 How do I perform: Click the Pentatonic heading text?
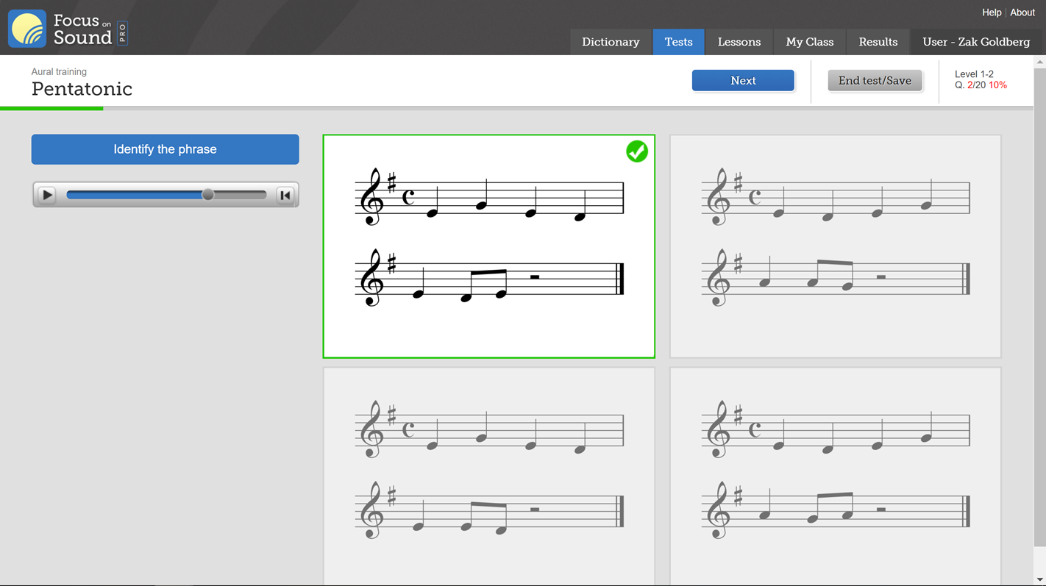pos(82,89)
